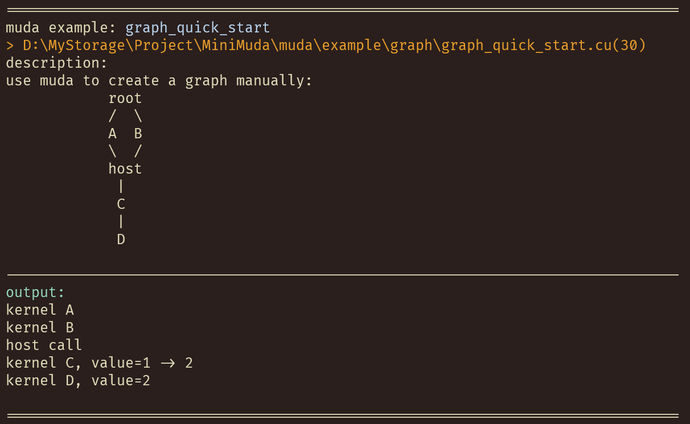The height and width of the screenshot is (424, 690).
Task: Select the 'kernel A' output line
Action: coord(40,310)
